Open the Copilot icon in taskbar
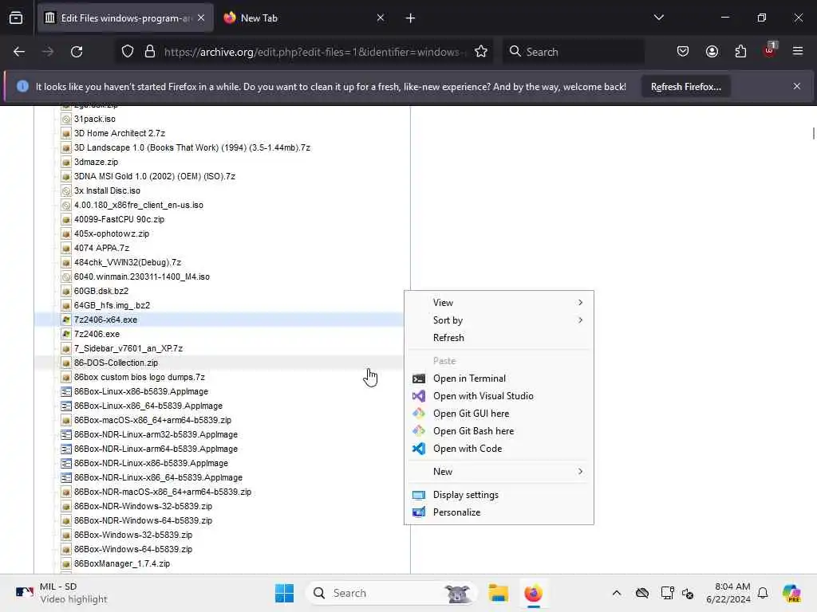This screenshot has height=612, width=817. pyautogui.click(x=791, y=593)
